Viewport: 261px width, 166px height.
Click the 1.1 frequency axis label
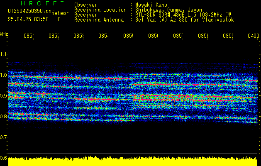pos(3,54)
